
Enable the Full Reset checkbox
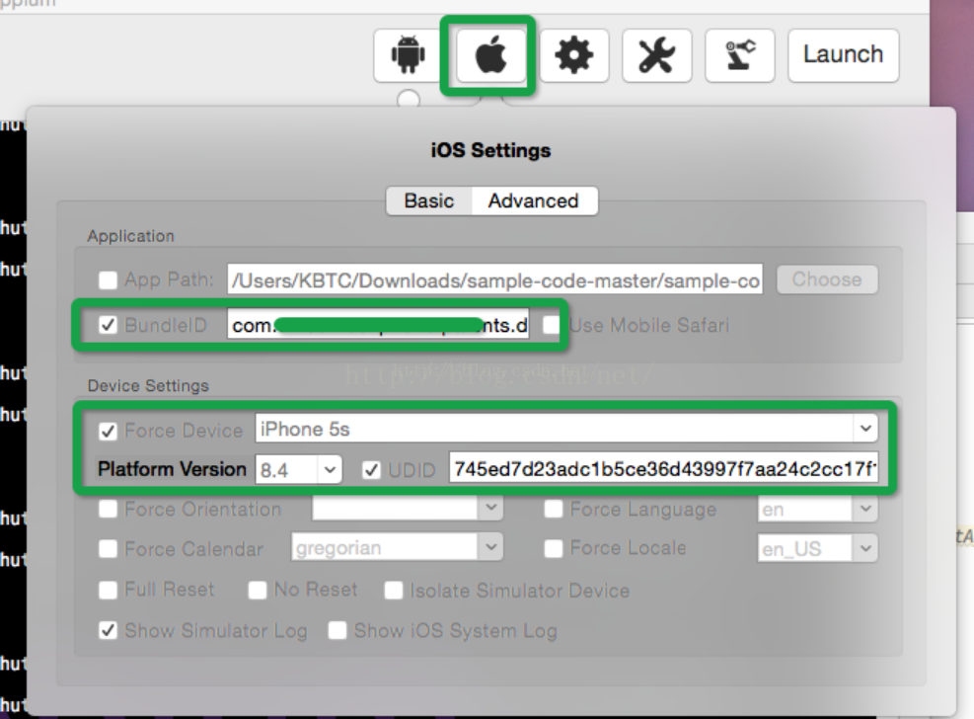(109, 590)
